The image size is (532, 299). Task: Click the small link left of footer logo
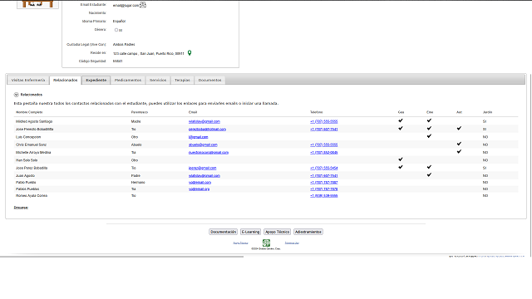(240, 243)
